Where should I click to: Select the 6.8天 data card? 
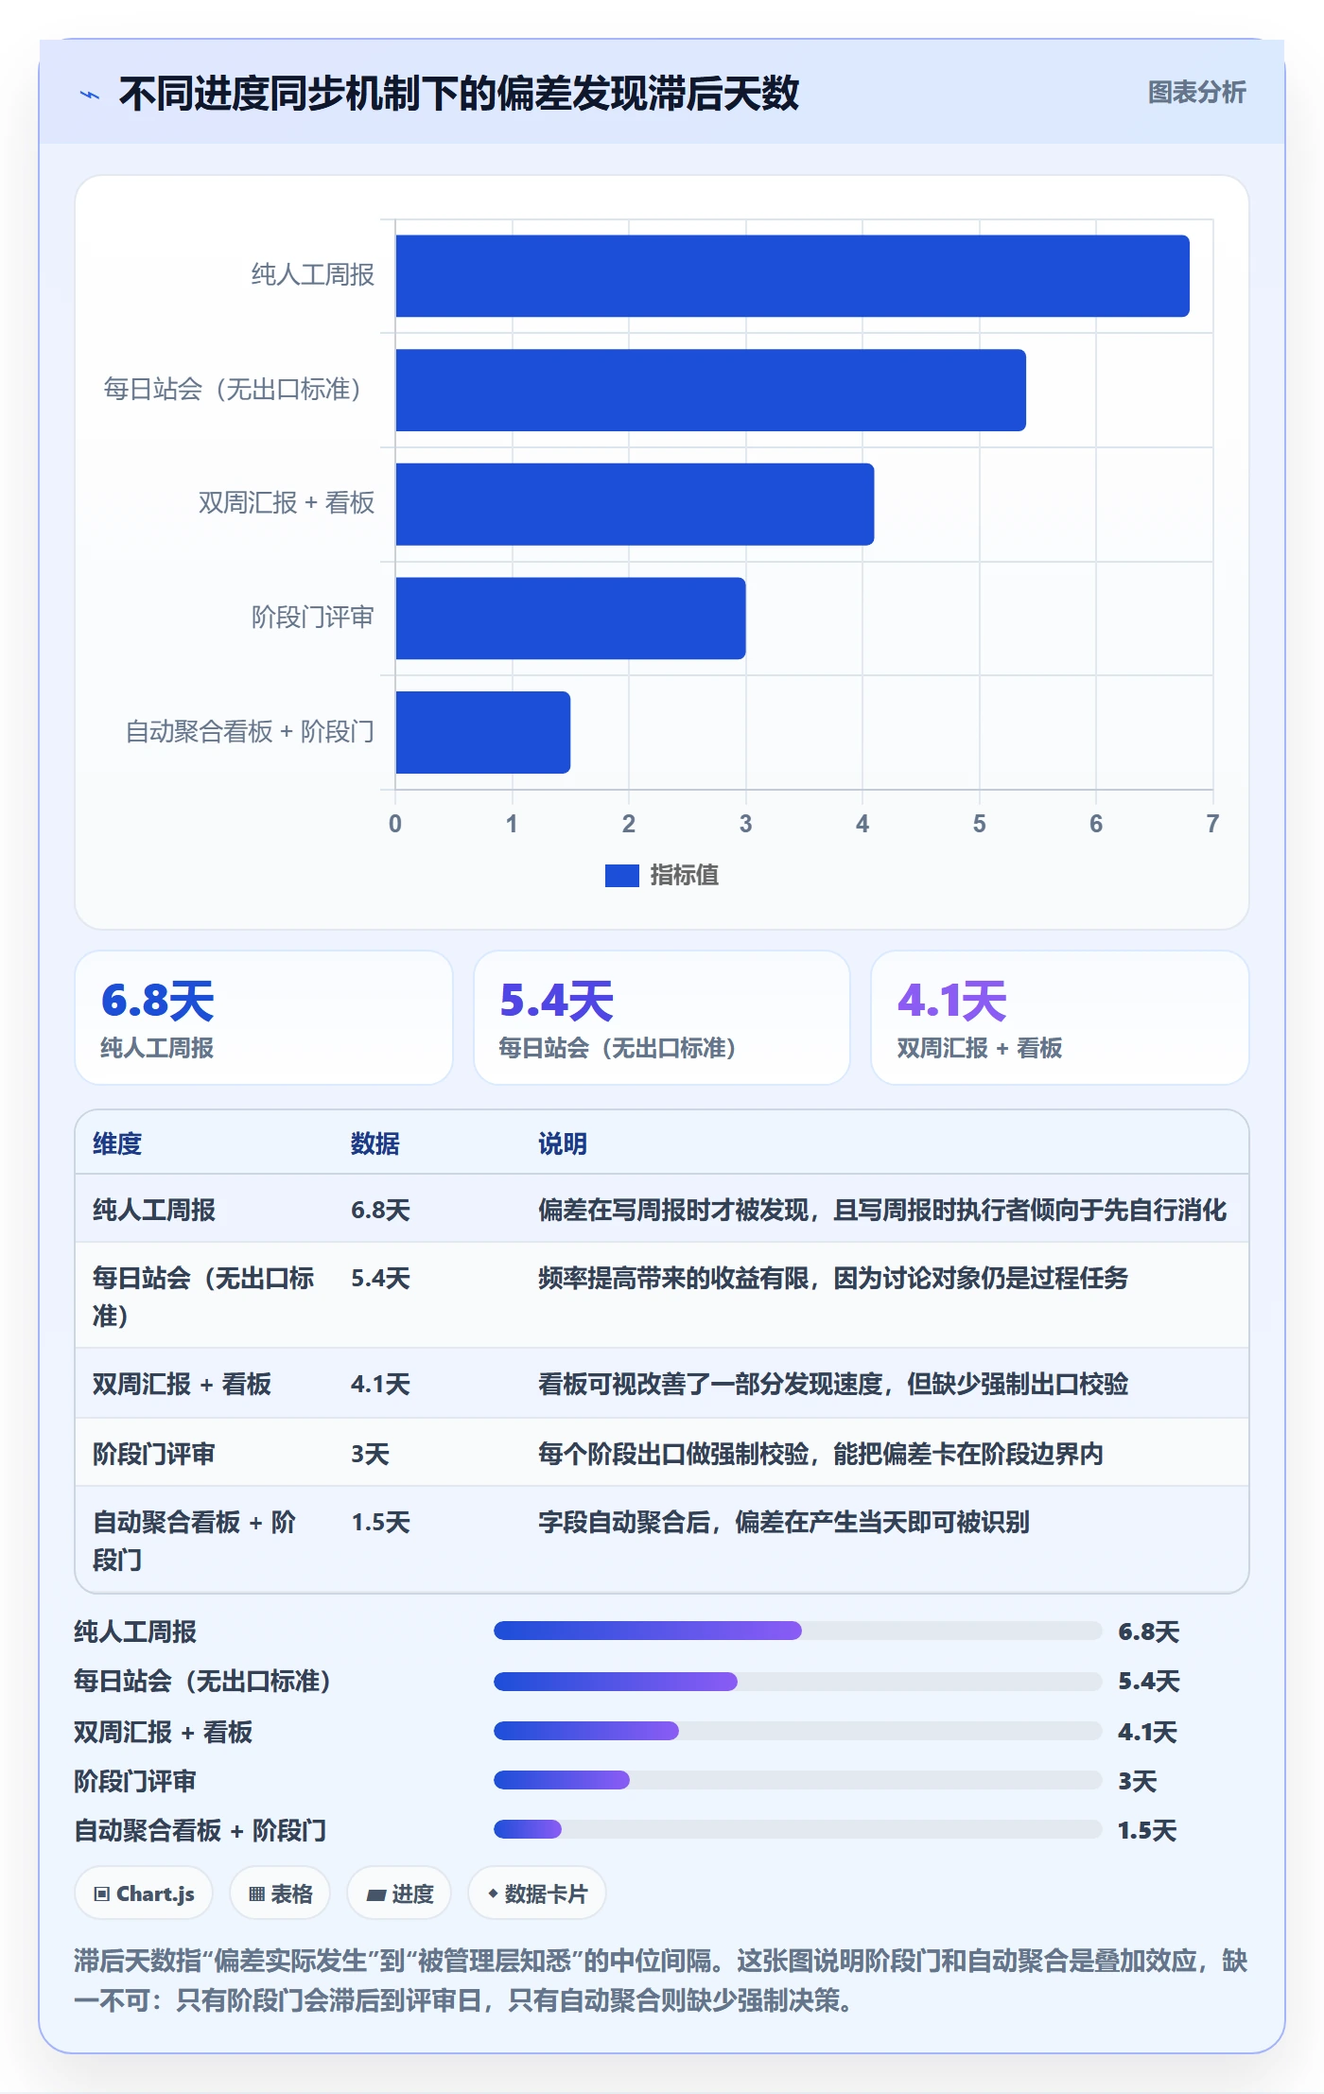pyautogui.click(x=264, y=1018)
